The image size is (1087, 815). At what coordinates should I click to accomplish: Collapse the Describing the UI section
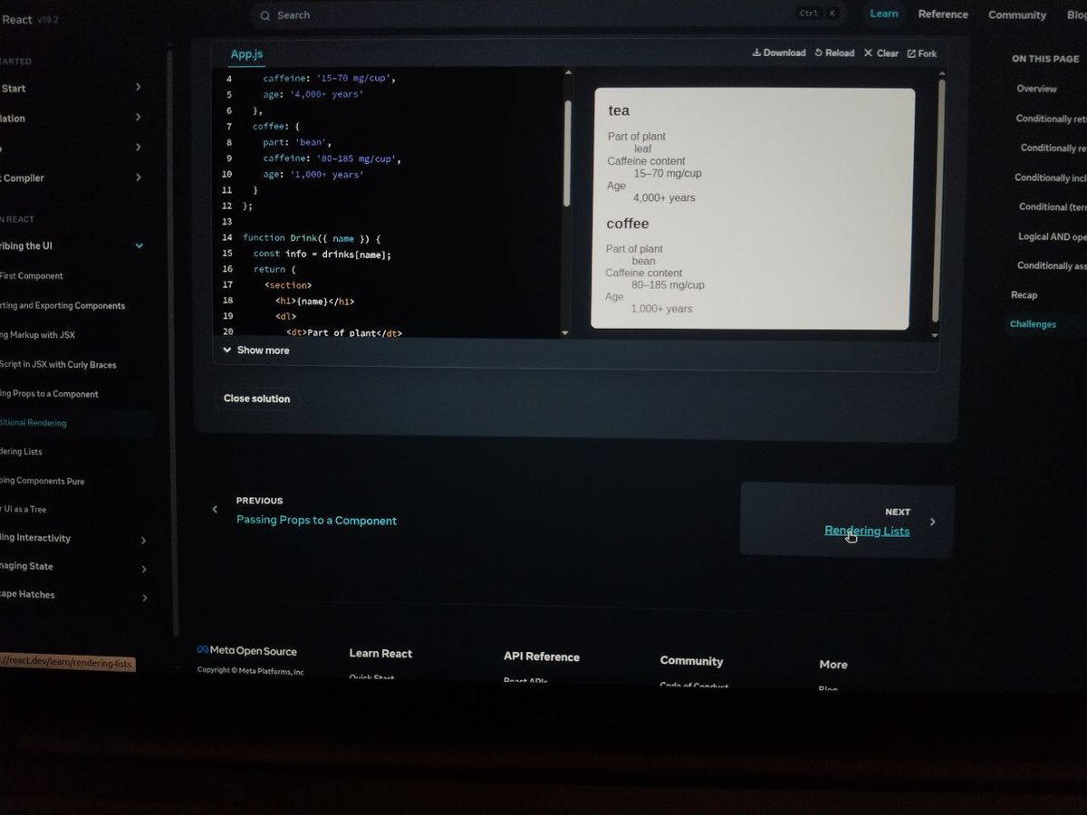139,245
